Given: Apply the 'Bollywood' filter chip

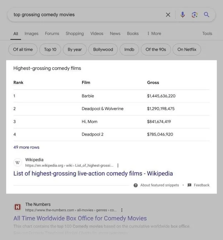Looking at the screenshot, I should click(x=103, y=49).
